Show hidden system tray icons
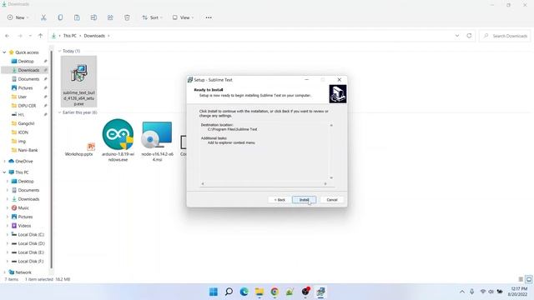 (461, 292)
